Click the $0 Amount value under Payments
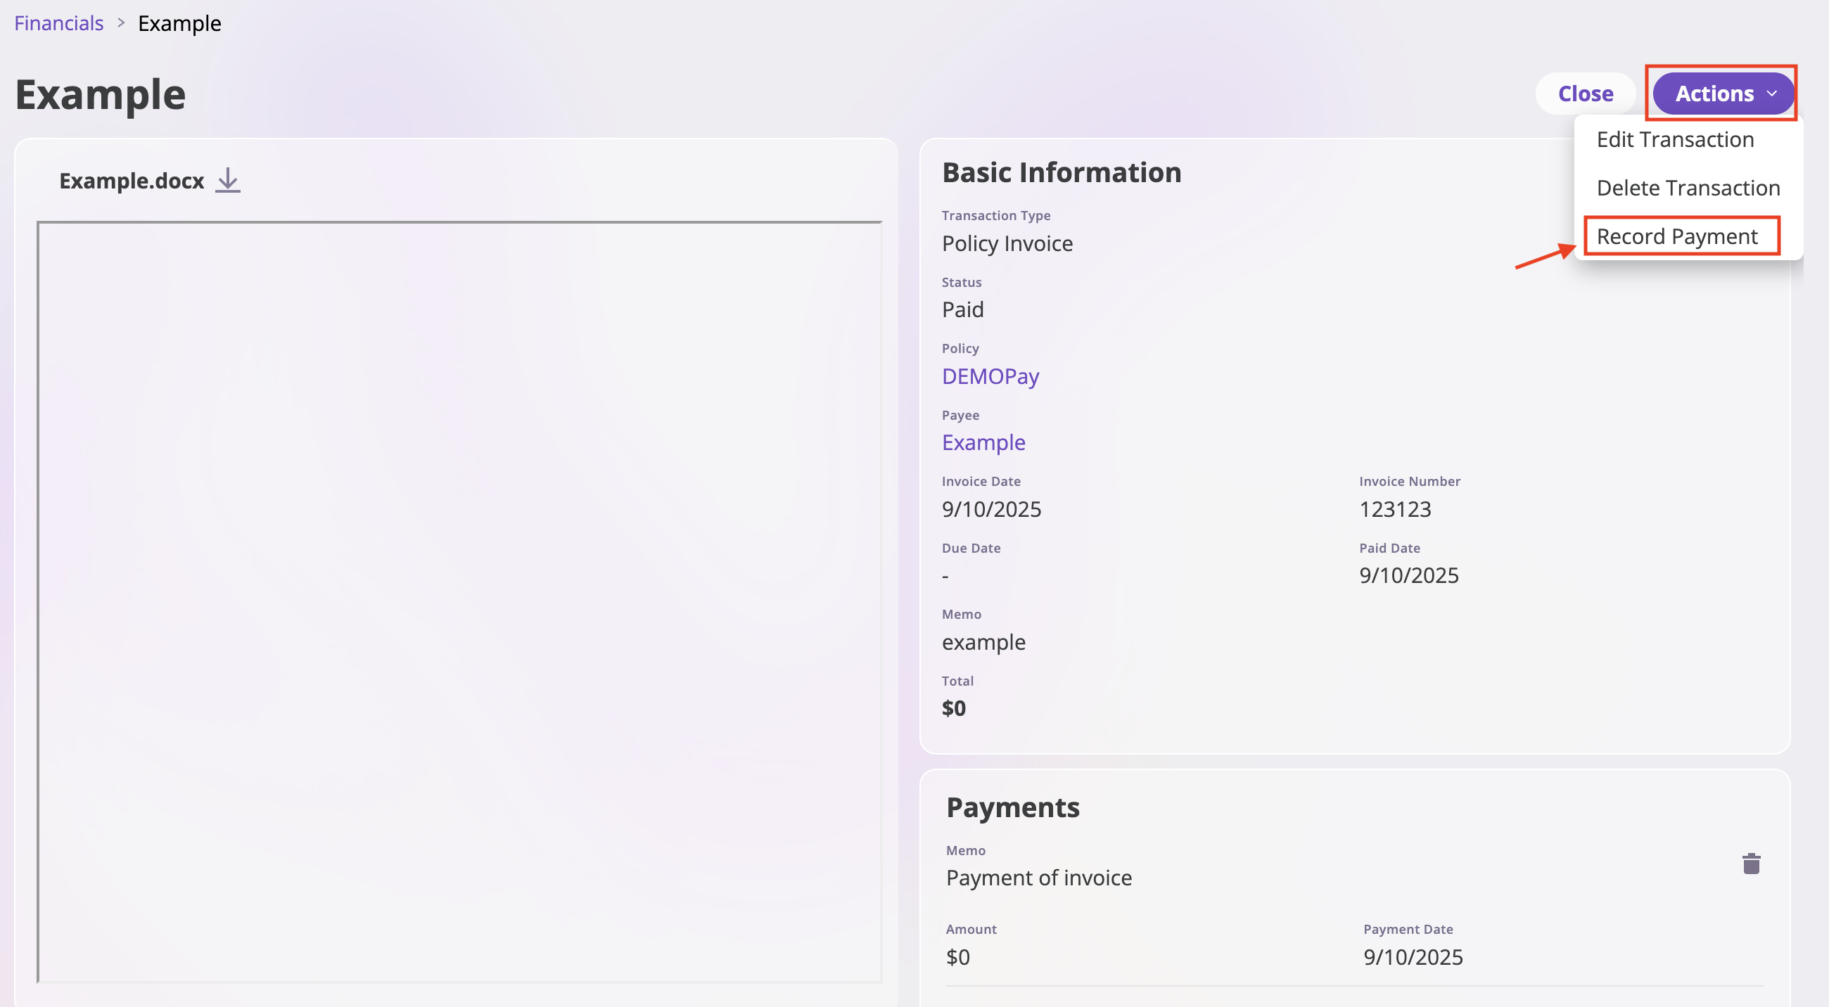The width and height of the screenshot is (1829, 1007). point(959,956)
